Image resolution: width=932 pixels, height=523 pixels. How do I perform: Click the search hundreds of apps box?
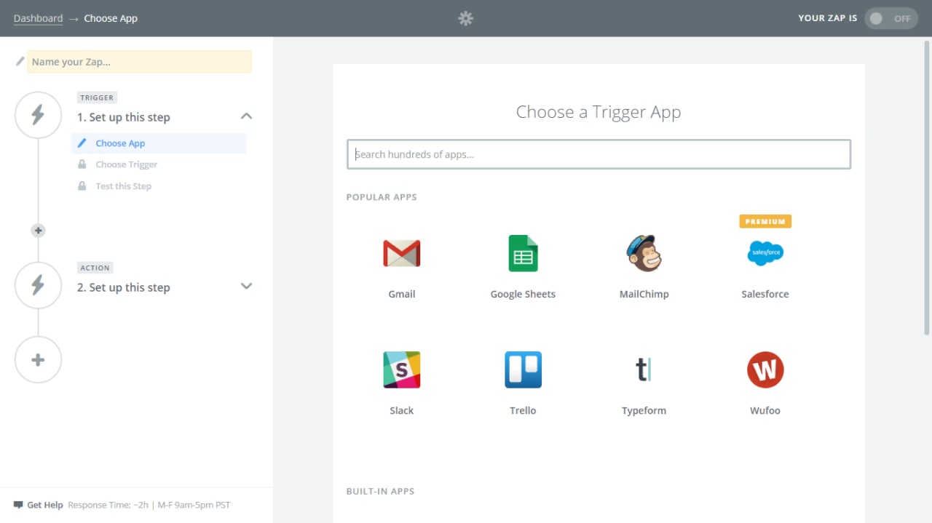[599, 154]
